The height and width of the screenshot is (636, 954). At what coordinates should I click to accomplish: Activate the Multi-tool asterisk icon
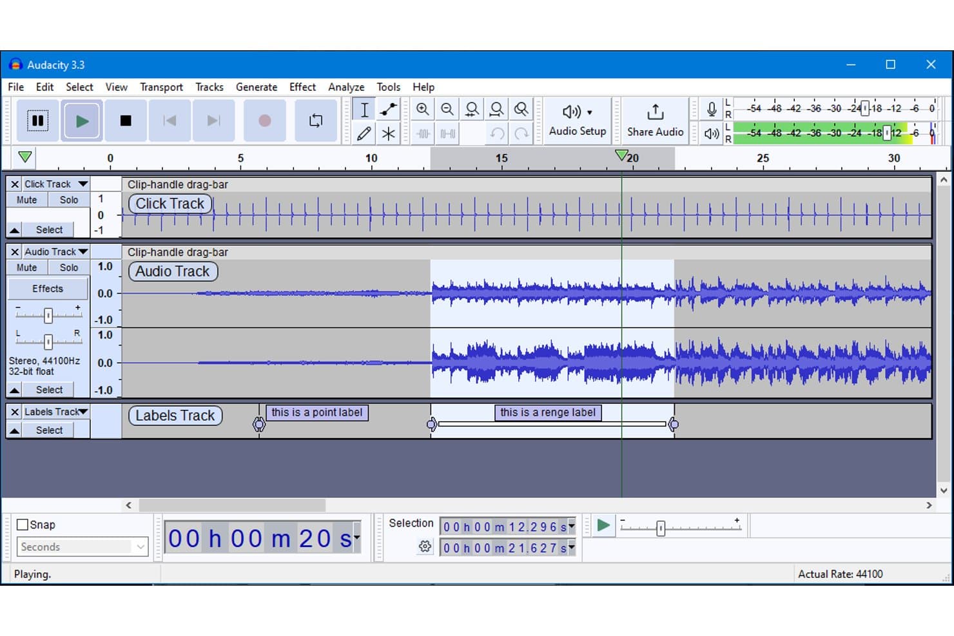coord(388,133)
